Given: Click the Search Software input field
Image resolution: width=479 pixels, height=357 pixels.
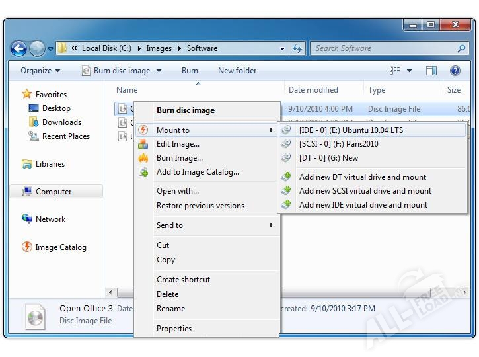Looking at the screenshot, I should (383, 48).
